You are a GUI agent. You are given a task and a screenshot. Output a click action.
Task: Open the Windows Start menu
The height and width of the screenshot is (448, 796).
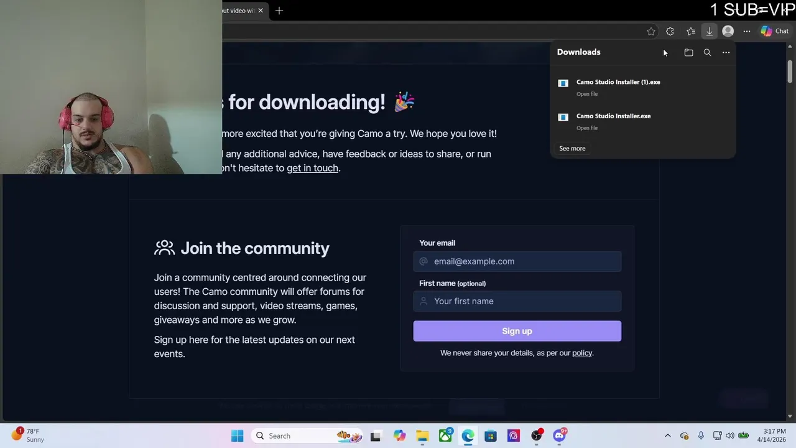click(238, 436)
